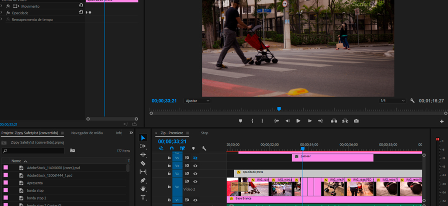Screen dimensions: 448x206
Task: Show hidden V5 track via eye icon
Action: [195, 158]
